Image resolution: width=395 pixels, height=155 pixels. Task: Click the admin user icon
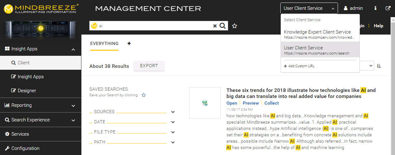(346, 8)
